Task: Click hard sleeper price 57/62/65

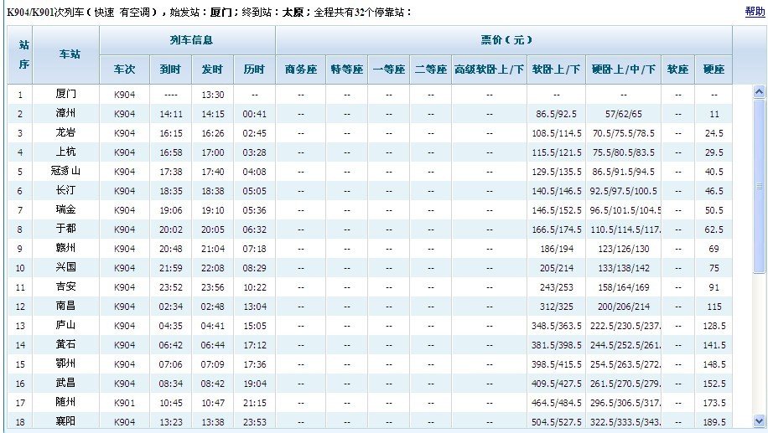Action: tap(624, 114)
